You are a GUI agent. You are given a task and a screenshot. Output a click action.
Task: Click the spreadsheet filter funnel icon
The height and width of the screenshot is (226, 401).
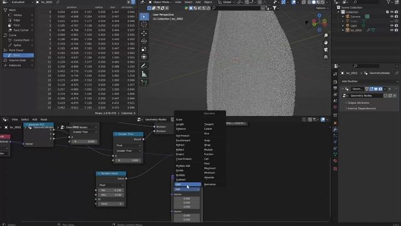tap(133, 2)
